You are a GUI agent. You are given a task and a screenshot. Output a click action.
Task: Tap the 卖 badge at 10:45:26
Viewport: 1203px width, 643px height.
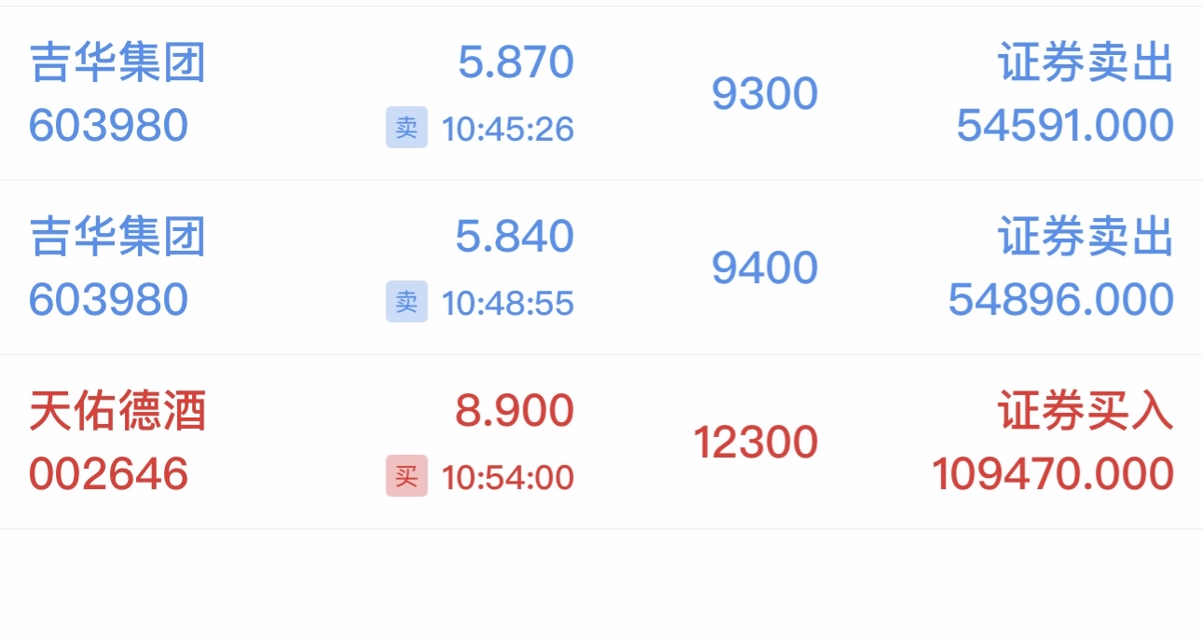[407, 128]
